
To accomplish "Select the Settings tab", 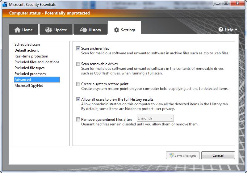I will 124,28.
